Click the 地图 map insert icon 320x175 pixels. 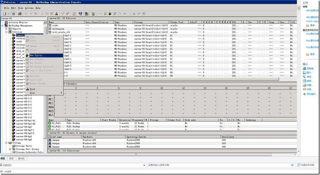coord(304,85)
